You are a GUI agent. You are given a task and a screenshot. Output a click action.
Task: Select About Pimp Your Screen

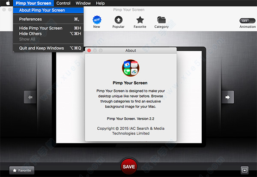48,10
